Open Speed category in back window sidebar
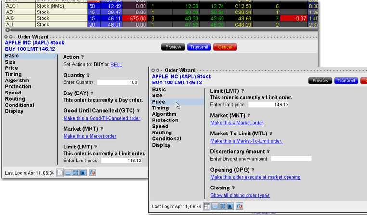 (x=13, y=93)
